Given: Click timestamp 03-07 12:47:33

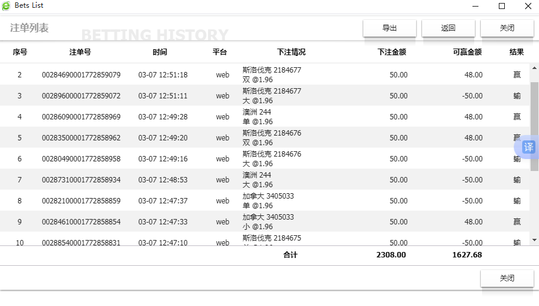Looking at the screenshot, I should point(163,221).
